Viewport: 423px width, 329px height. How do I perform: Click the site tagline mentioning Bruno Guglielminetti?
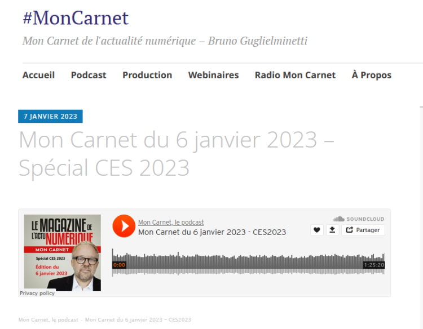point(165,41)
